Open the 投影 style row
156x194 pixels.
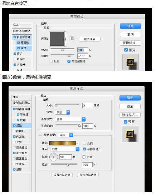(21, 169)
